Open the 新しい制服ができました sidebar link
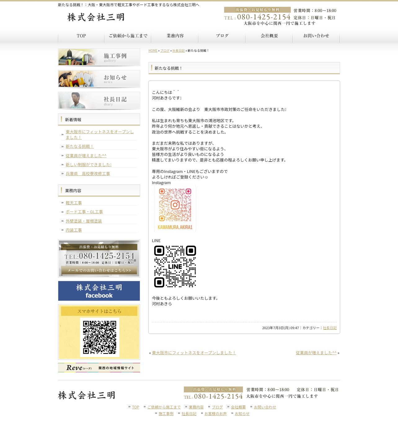This screenshot has height=424, width=398. [x=89, y=165]
